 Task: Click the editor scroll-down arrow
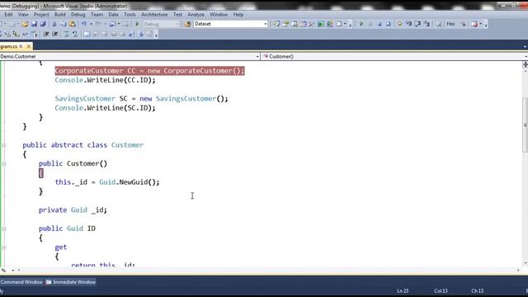click(526, 263)
